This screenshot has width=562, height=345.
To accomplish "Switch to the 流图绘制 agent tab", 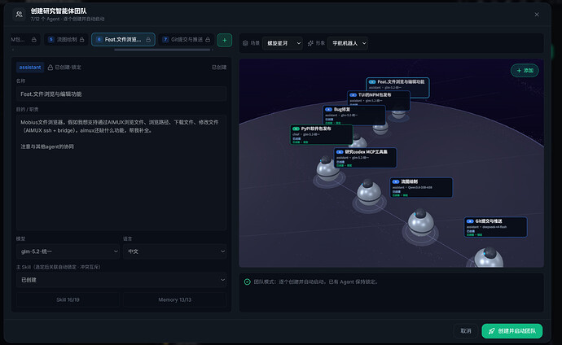I will pyautogui.click(x=66, y=39).
